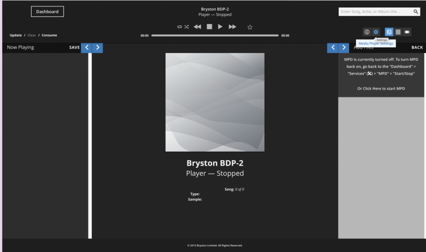Stop playback with the square button
Viewport: 426px width, 252px height.
click(x=209, y=27)
